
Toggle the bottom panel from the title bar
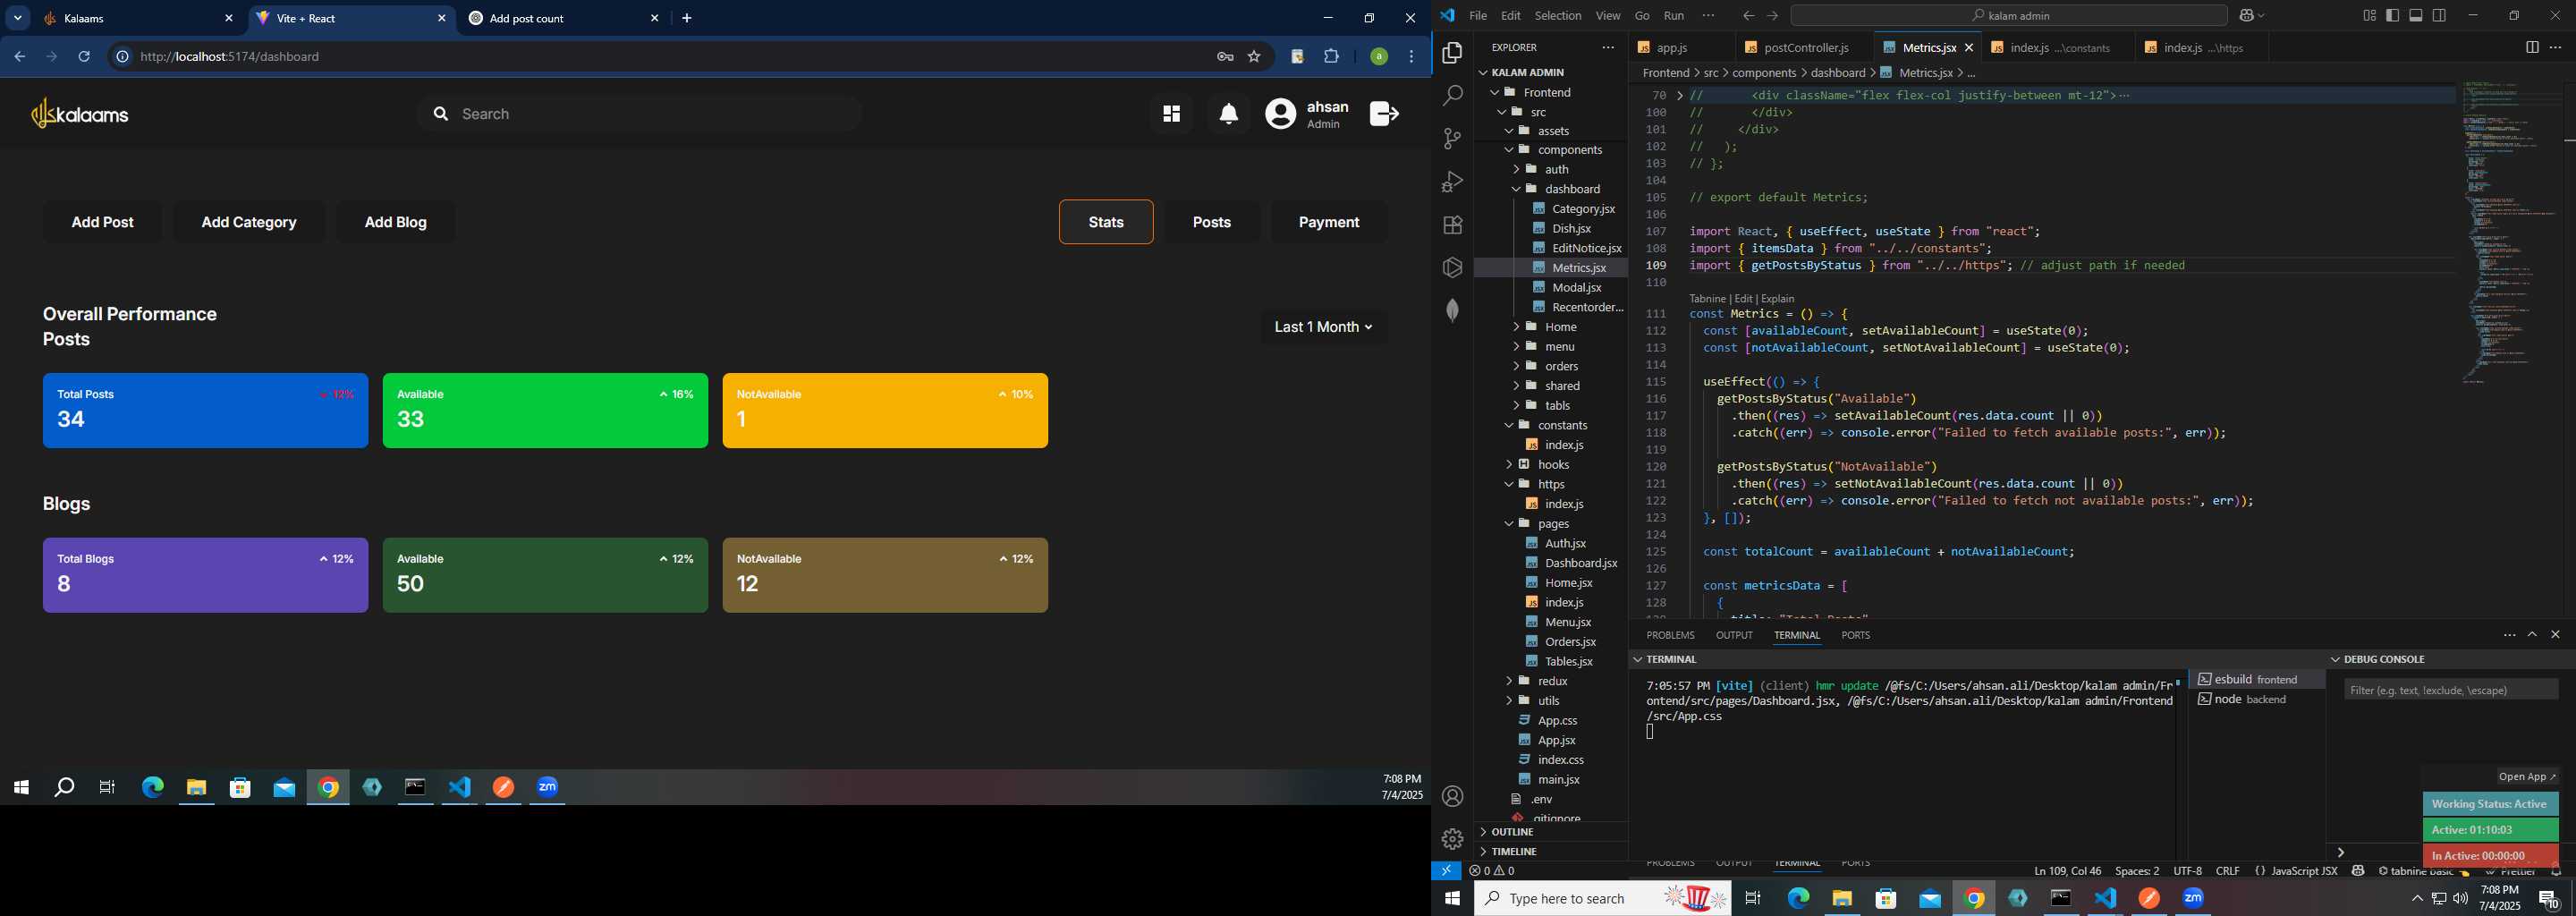pos(2416,16)
